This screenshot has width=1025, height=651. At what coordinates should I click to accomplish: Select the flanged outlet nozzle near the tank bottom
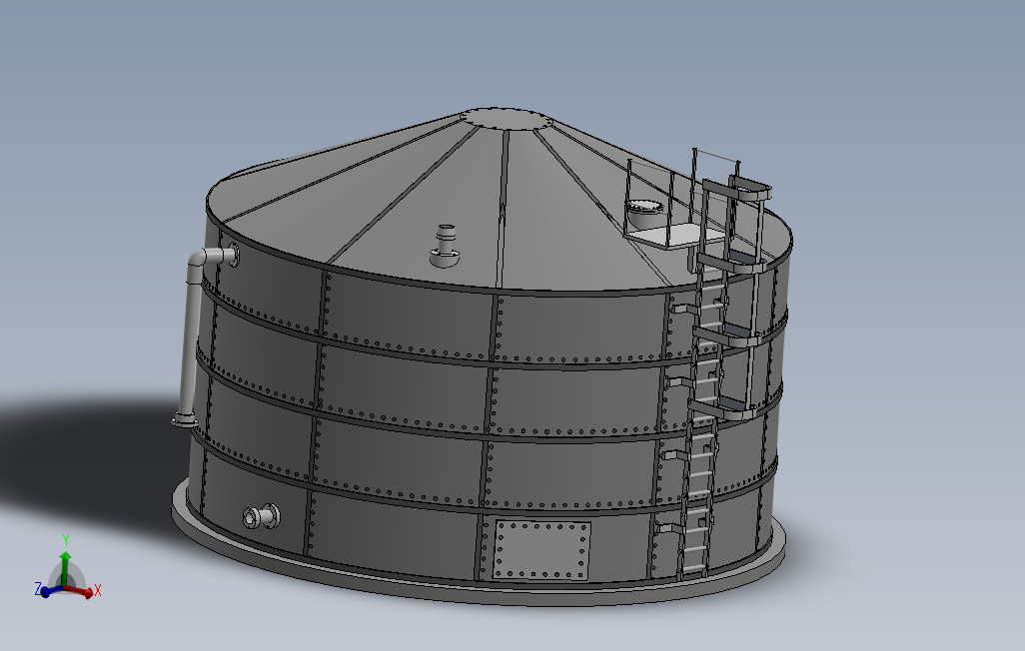click(261, 516)
